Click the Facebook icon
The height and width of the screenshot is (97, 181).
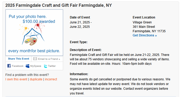[x=9, y=66]
